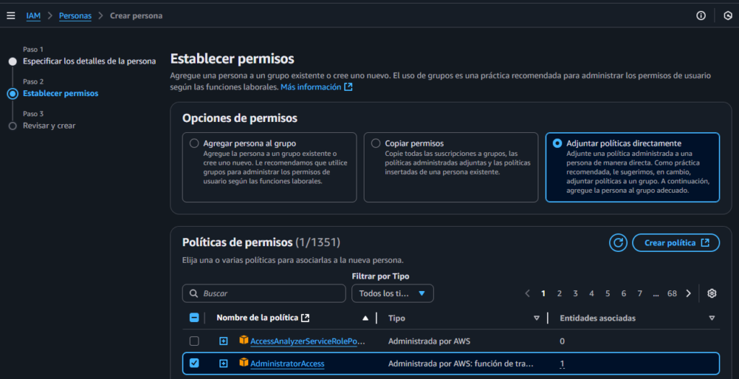Select Agregar persona al grupo option
The width and height of the screenshot is (739, 379).
point(194,144)
